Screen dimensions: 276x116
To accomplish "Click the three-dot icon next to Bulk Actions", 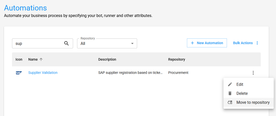I will point(257,43).
